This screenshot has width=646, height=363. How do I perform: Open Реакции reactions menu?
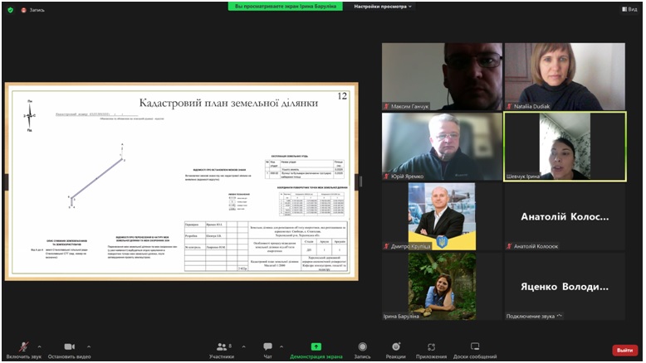[x=395, y=351]
